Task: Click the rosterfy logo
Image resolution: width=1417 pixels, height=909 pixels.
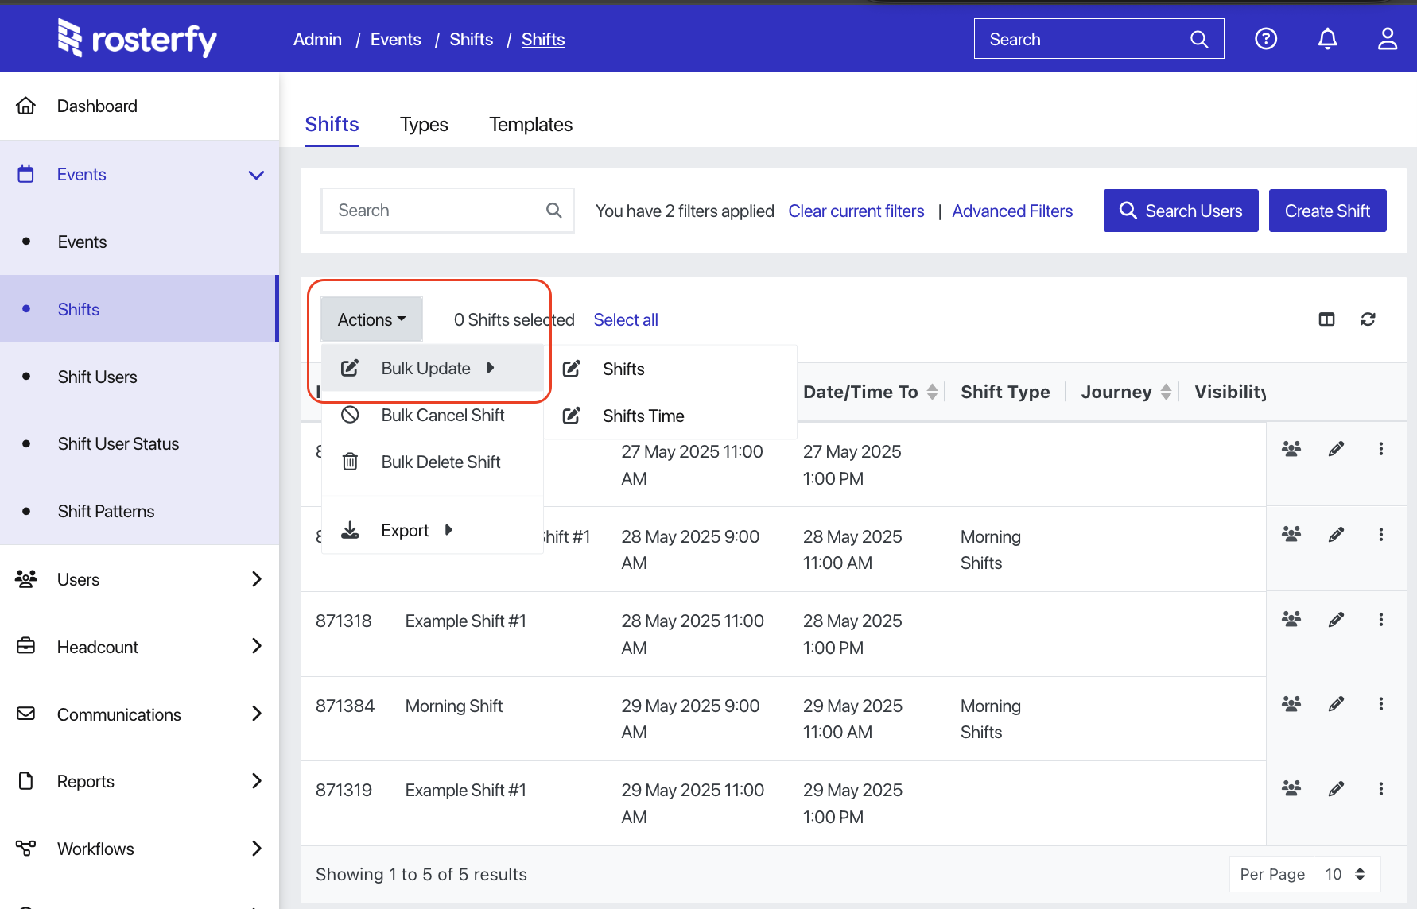Action: pyautogui.click(x=137, y=38)
